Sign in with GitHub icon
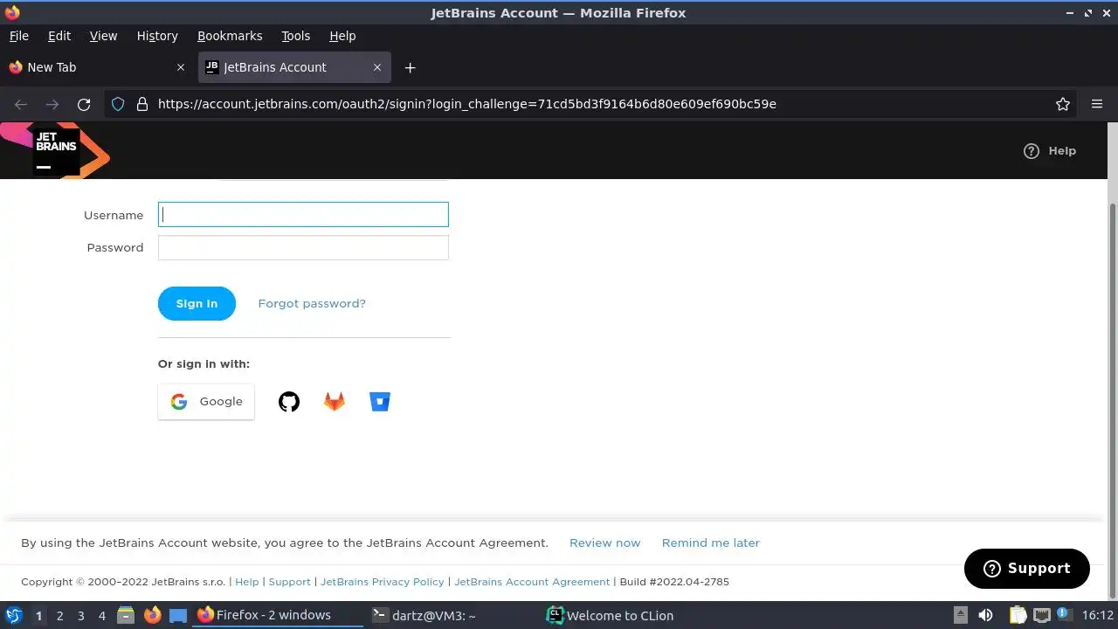Image resolution: width=1118 pixels, height=629 pixels. coord(289,402)
